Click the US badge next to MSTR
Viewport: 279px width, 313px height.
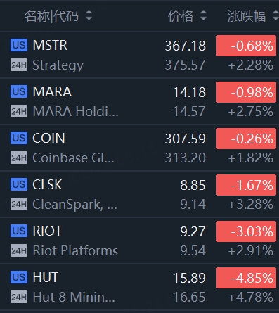(x=19, y=45)
